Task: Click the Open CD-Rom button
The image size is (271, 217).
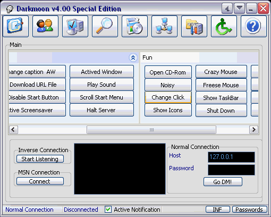Action: tap(168, 72)
